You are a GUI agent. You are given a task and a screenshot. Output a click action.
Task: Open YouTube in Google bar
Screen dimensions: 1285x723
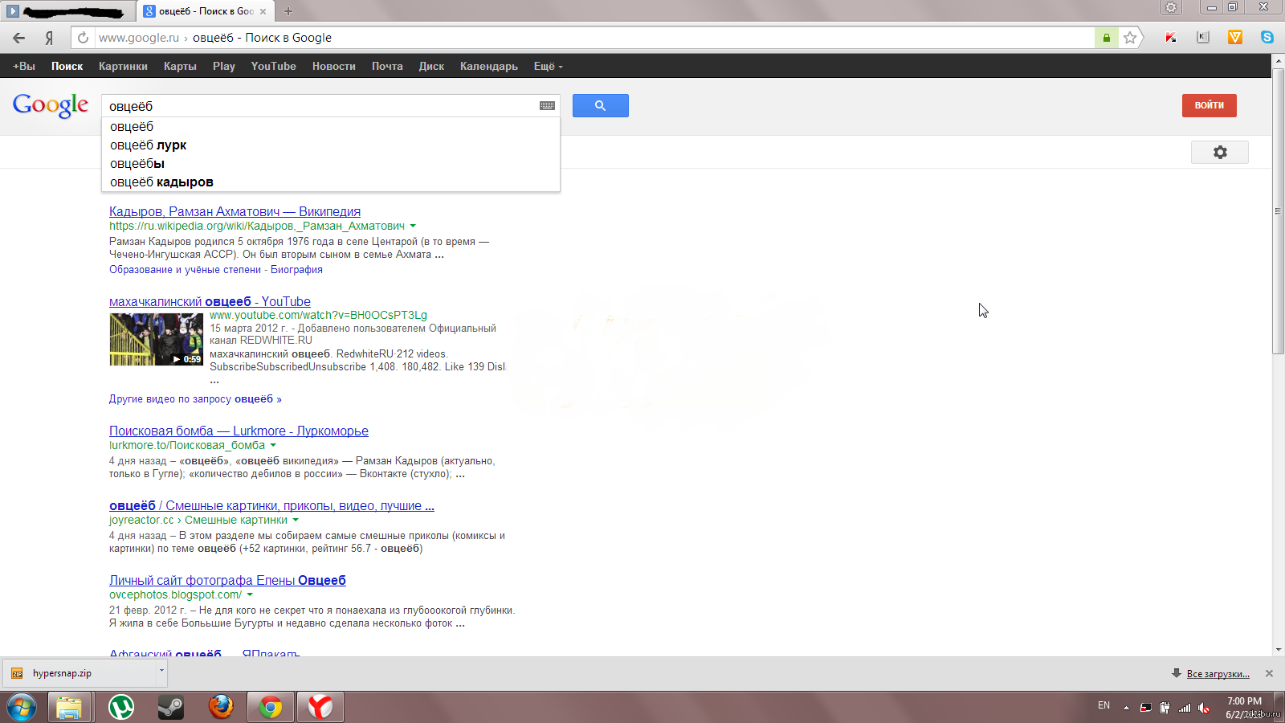point(273,67)
